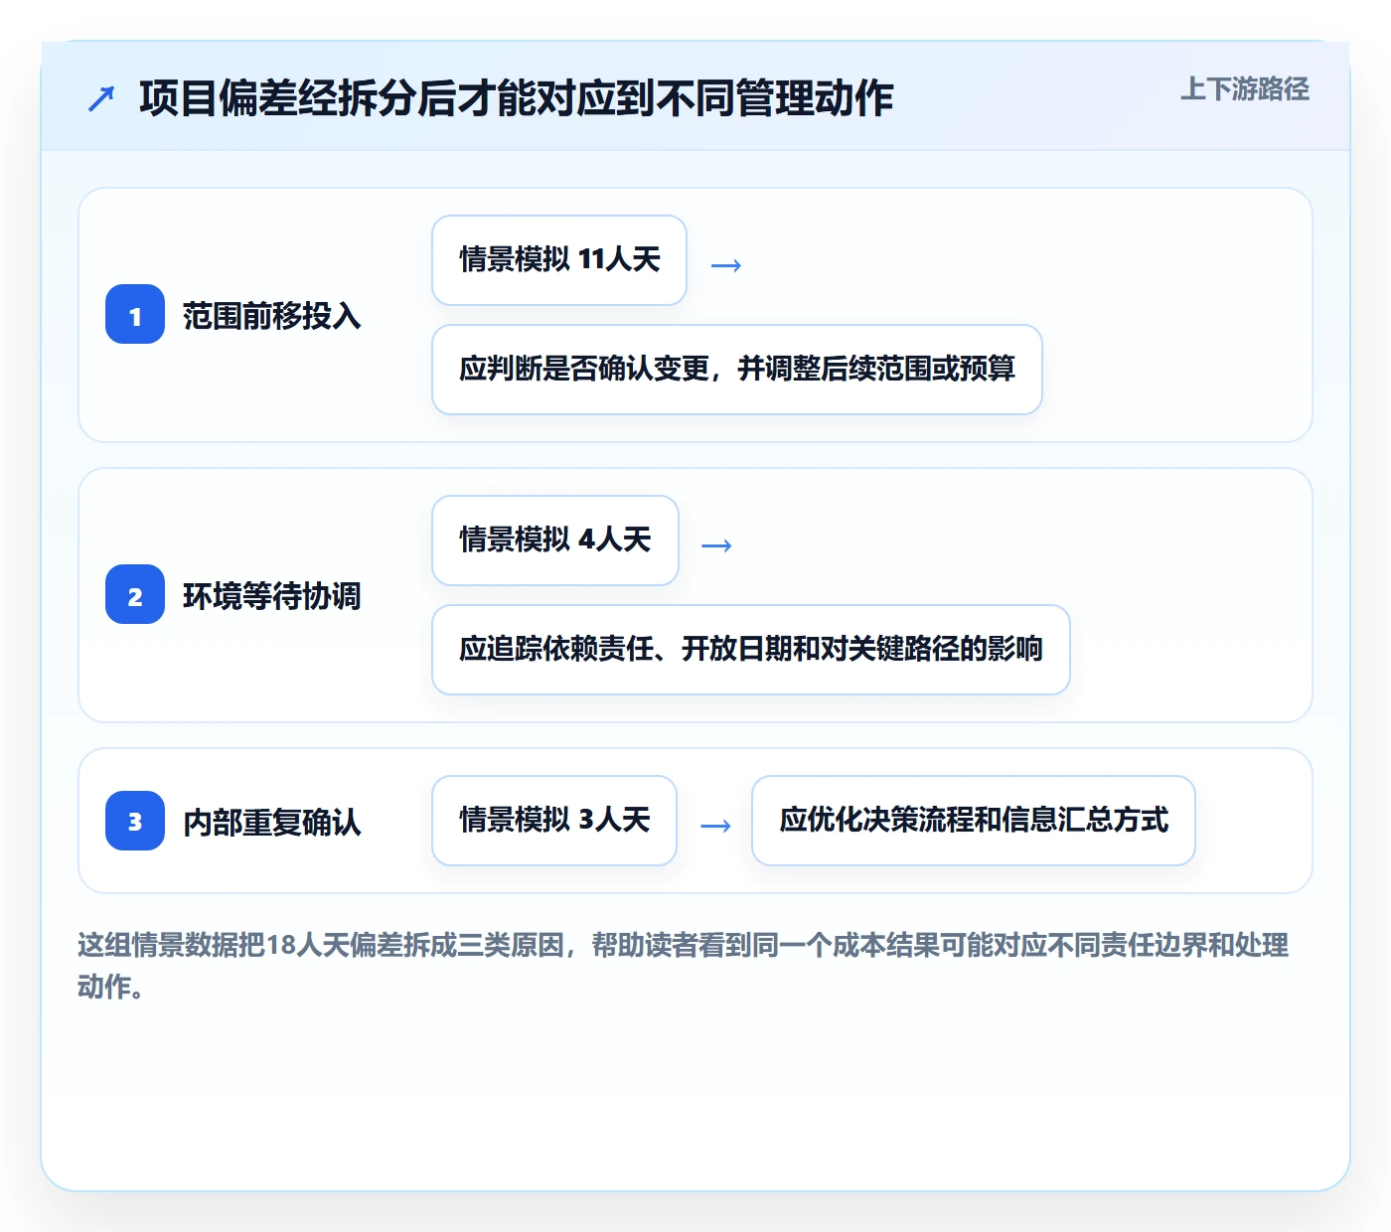Screen dimensions: 1391x1232
Task: Click the box 应追踪依赖责任、开放日期和对关键路径的影响
Action: pos(751,650)
